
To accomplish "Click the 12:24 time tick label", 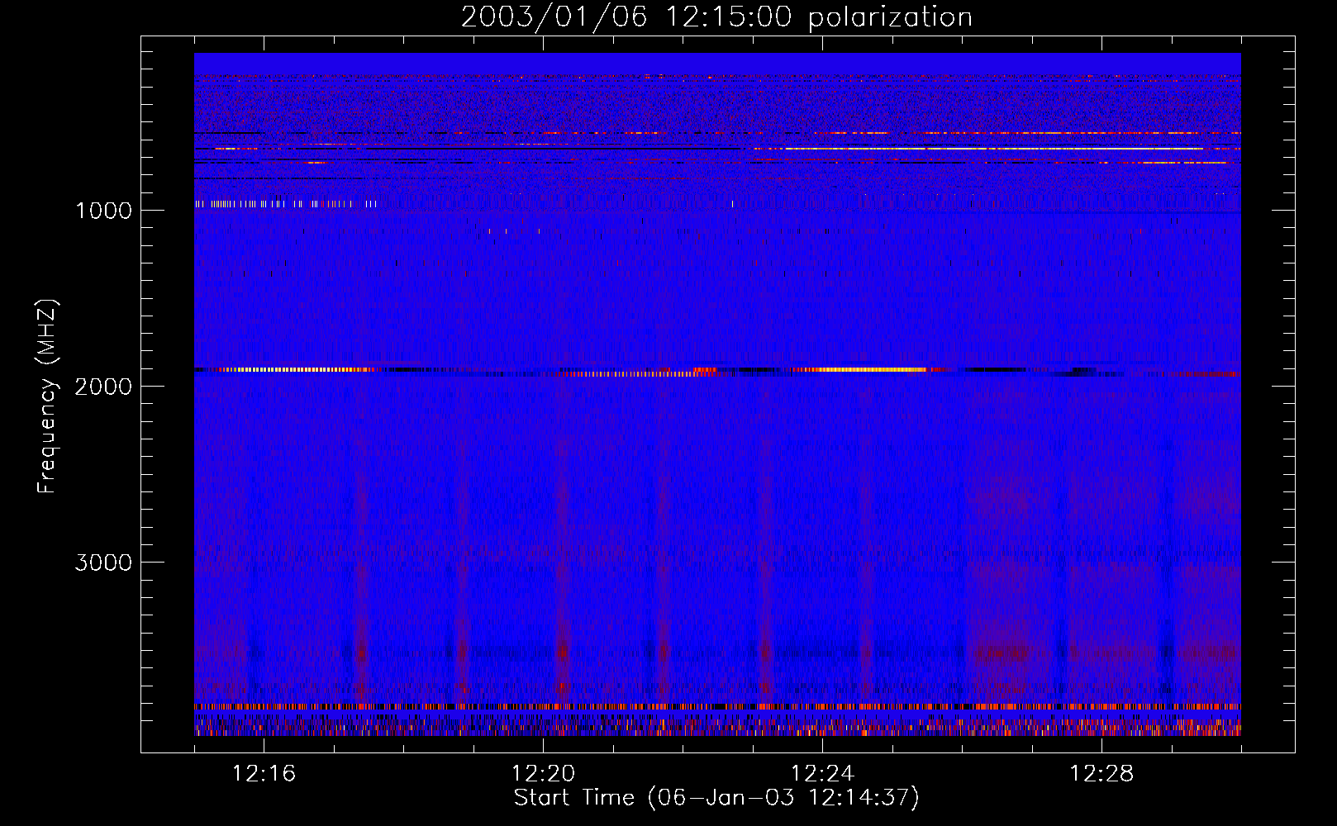I will (x=822, y=774).
